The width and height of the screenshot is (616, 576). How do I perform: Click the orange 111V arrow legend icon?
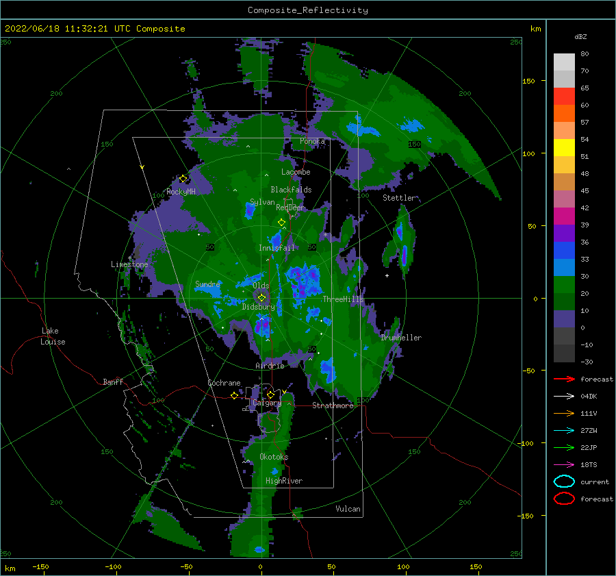pos(564,413)
